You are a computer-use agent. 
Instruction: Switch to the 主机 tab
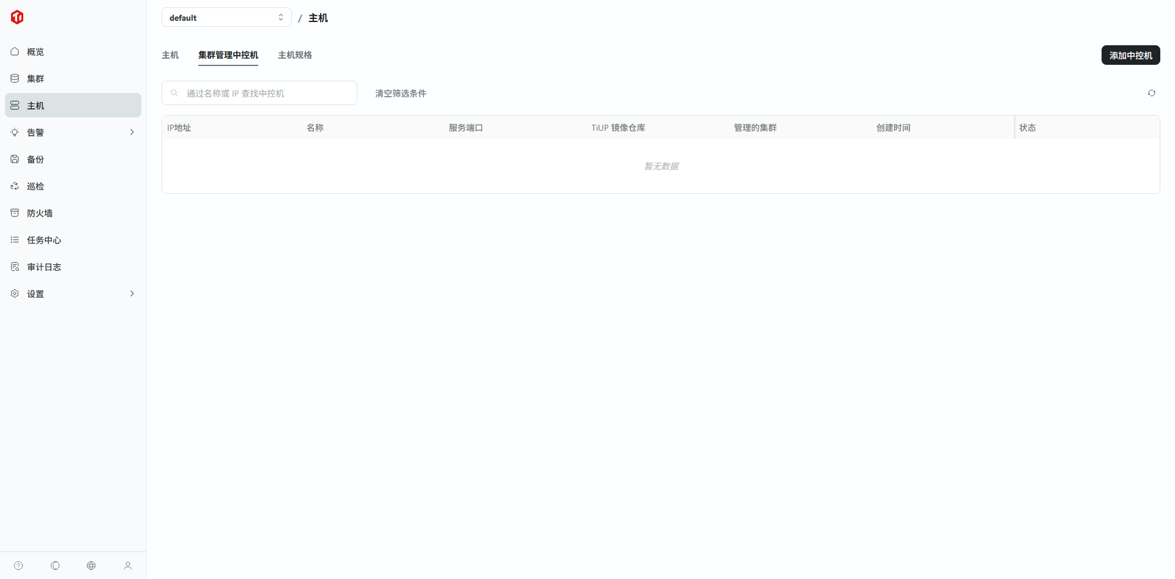tap(170, 55)
